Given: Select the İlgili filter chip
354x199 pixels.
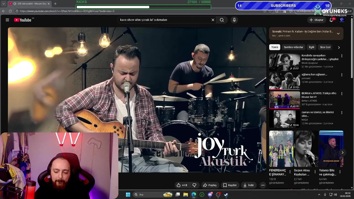Looking at the screenshot, I should (x=311, y=47).
